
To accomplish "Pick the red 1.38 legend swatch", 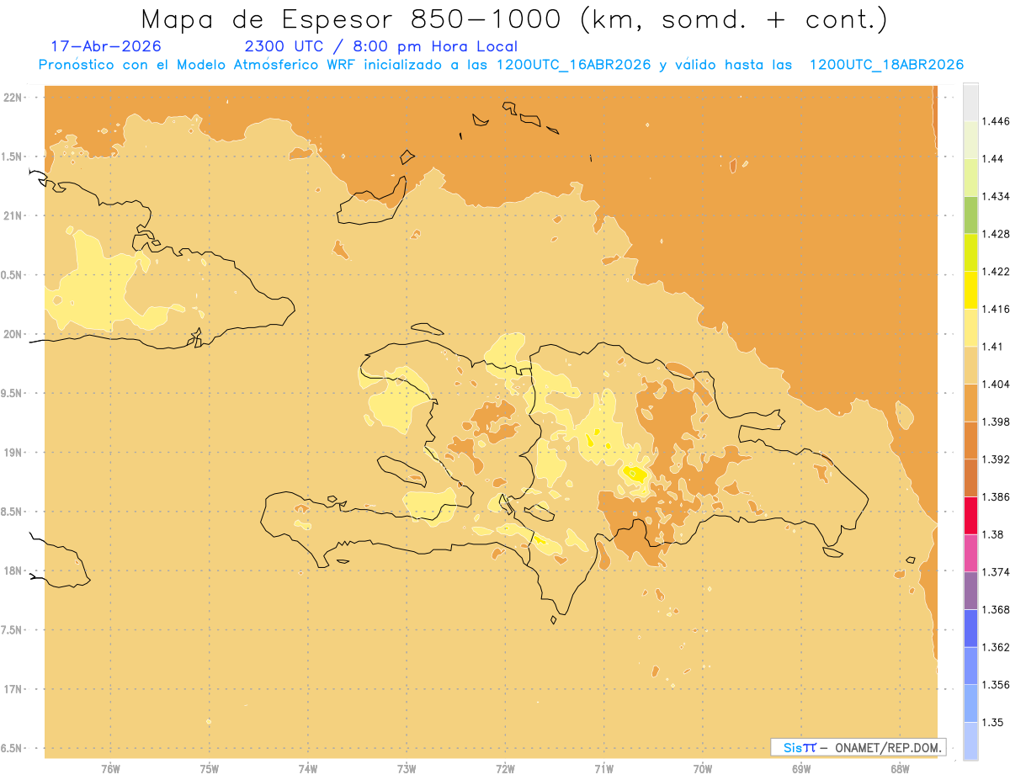I will [970, 516].
